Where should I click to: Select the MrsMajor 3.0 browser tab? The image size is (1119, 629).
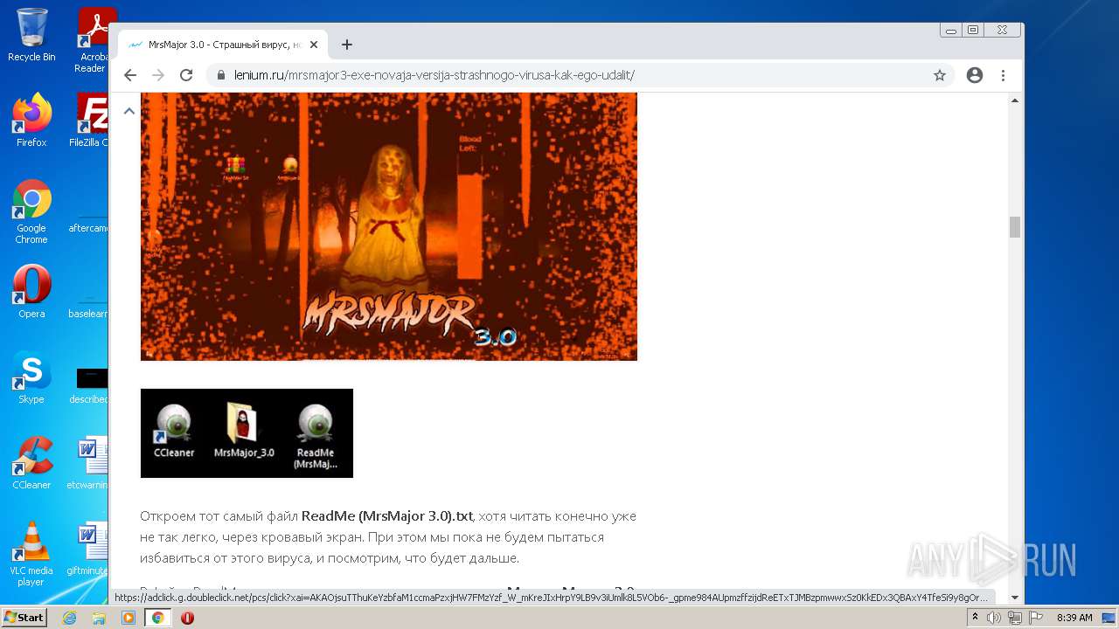pos(223,45)
